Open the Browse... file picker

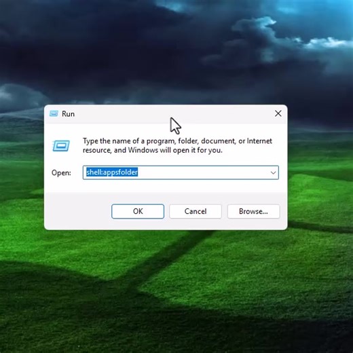[253, 211]
